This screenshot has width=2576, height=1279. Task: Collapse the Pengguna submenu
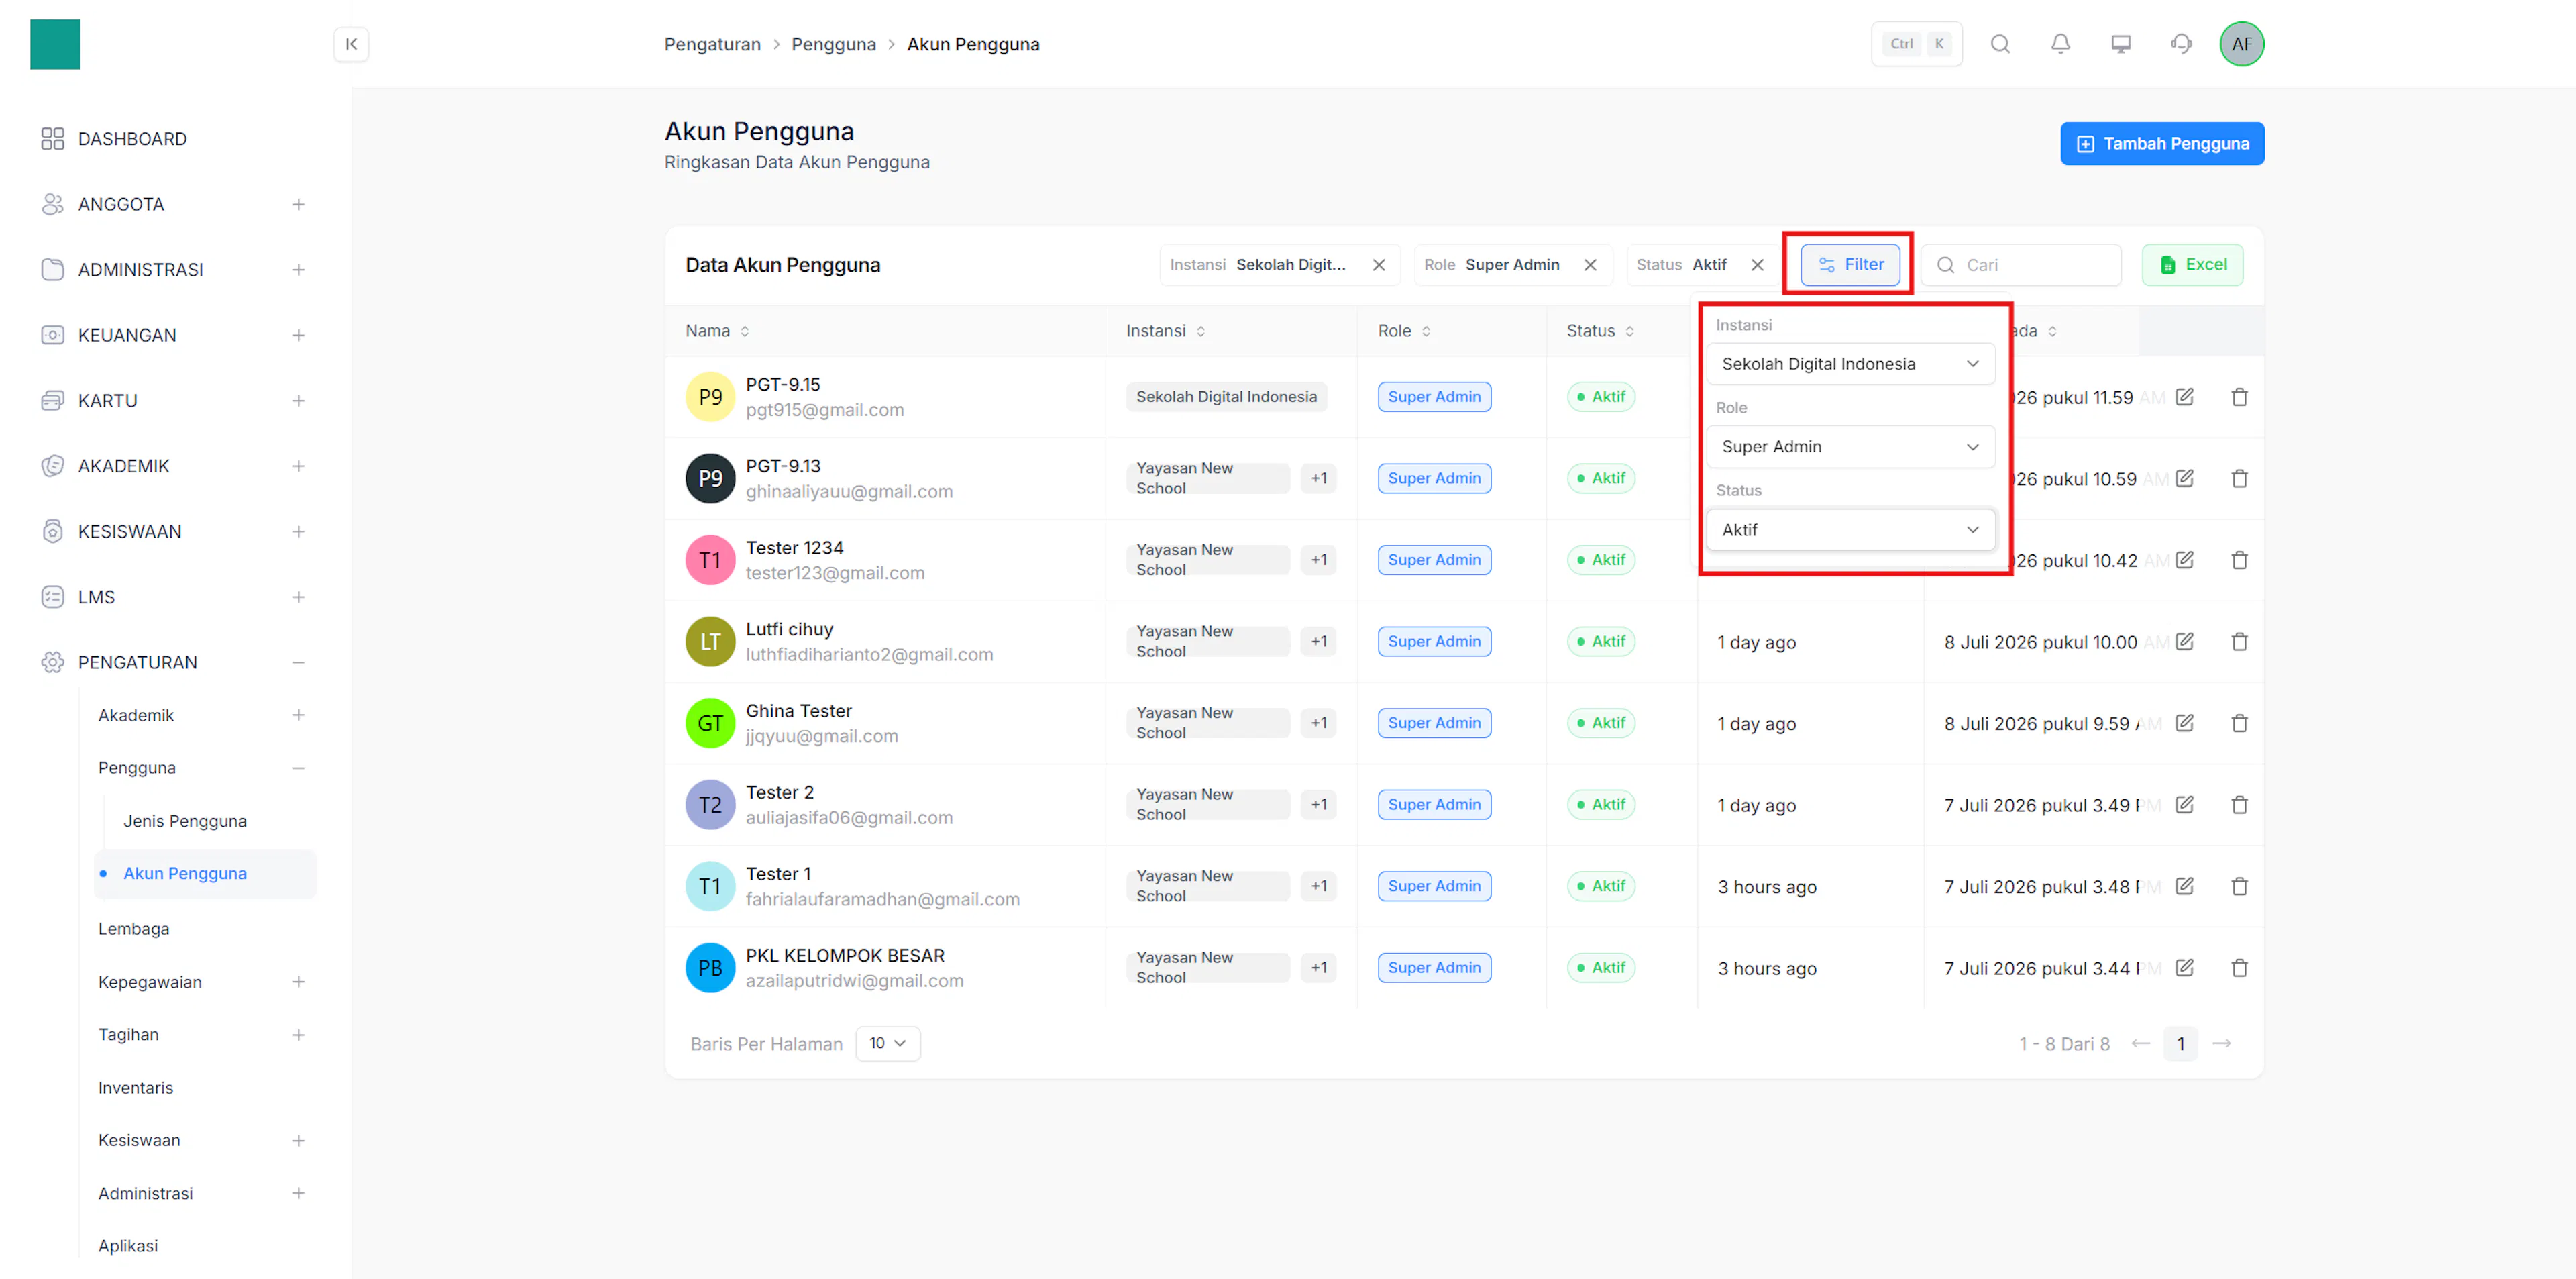[298, 768]
